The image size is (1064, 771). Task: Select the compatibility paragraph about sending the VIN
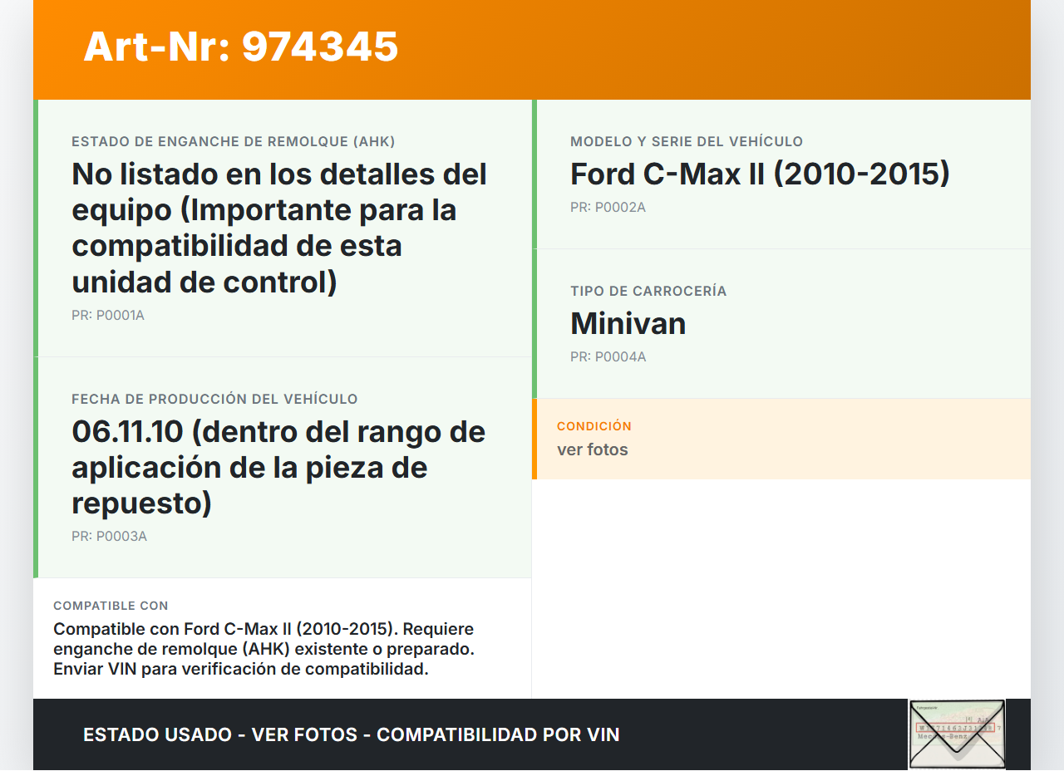(264, 649)
